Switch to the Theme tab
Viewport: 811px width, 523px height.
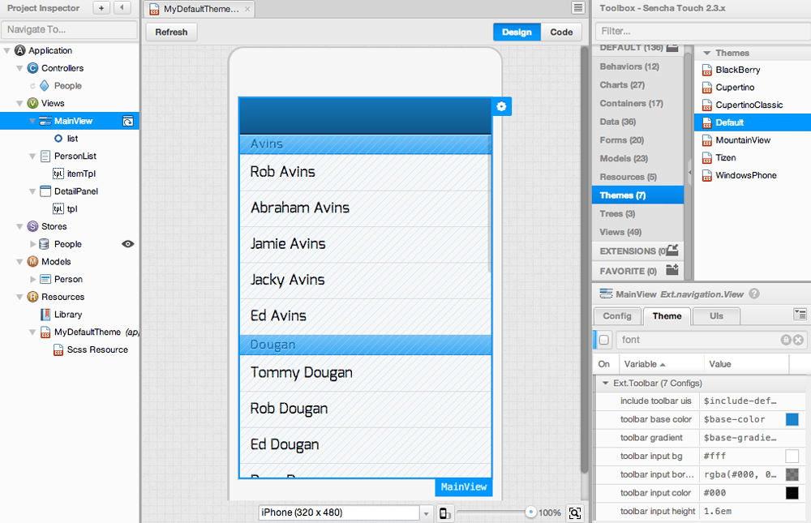667,316
